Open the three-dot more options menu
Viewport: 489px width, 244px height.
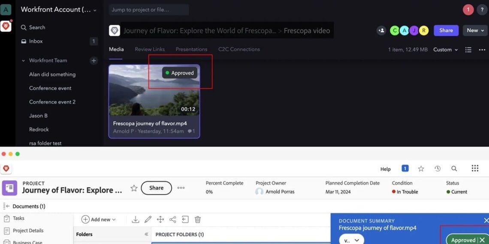click(482, 50)
